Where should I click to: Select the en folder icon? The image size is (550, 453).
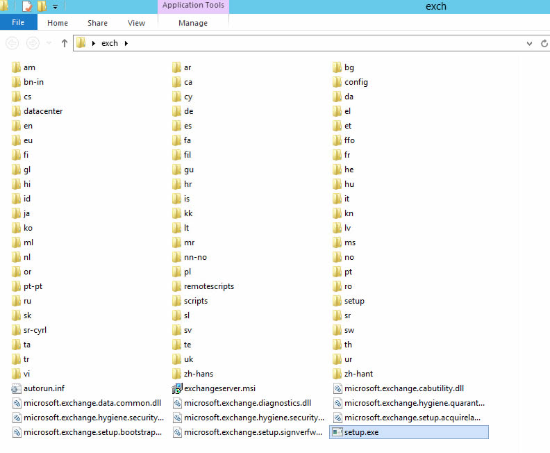click(16, 126)
